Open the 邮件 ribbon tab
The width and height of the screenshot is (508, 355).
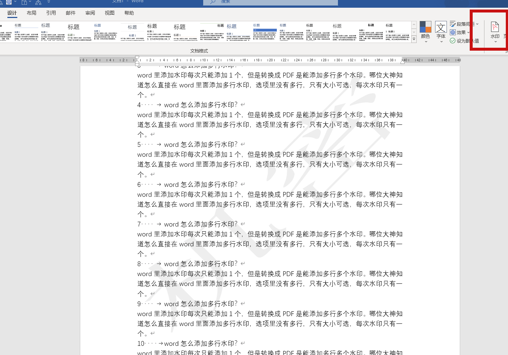click(71, 13)
